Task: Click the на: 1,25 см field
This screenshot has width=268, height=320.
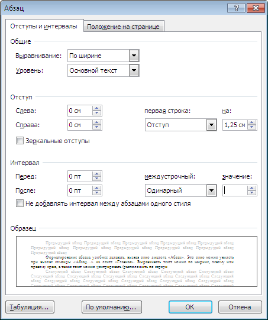Action: click(x=235, y=125)
